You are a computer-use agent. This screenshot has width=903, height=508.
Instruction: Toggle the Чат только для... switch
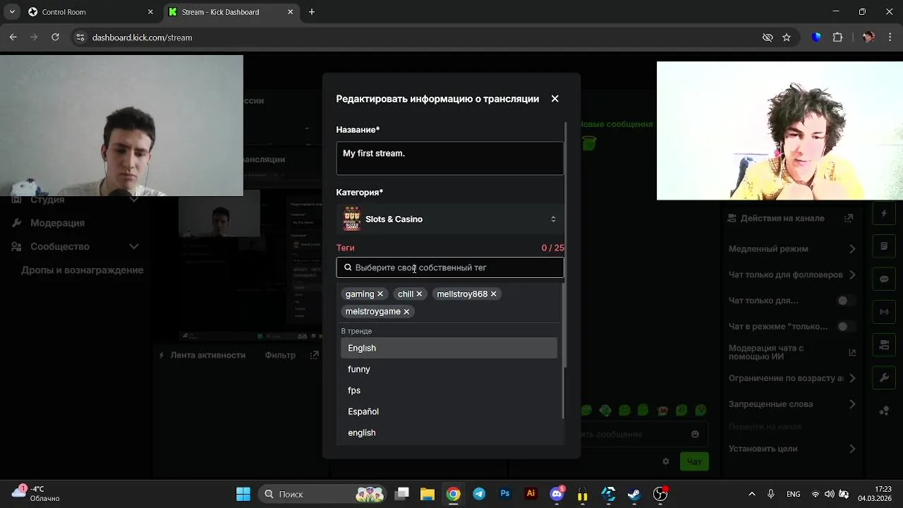pyautogui.click(x=846, y=301)
